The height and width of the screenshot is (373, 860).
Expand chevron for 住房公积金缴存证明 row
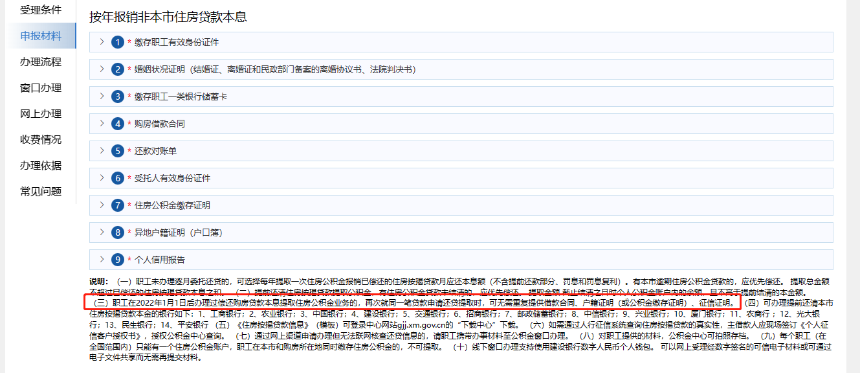102,205
